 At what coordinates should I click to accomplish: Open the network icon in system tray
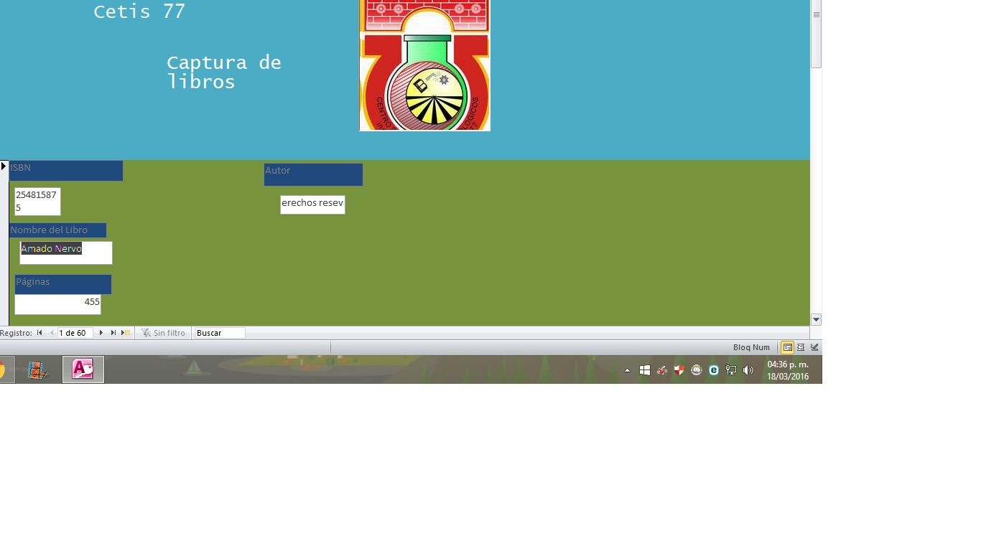tap(731, 370)
